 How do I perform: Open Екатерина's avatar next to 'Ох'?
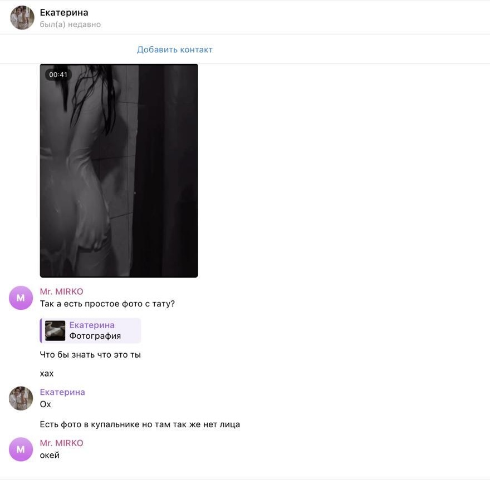(21, 399)
